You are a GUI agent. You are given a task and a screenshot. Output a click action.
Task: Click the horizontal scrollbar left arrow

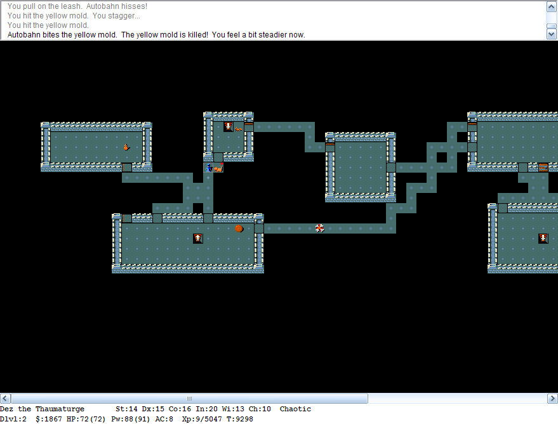click(x=5, y=399)
